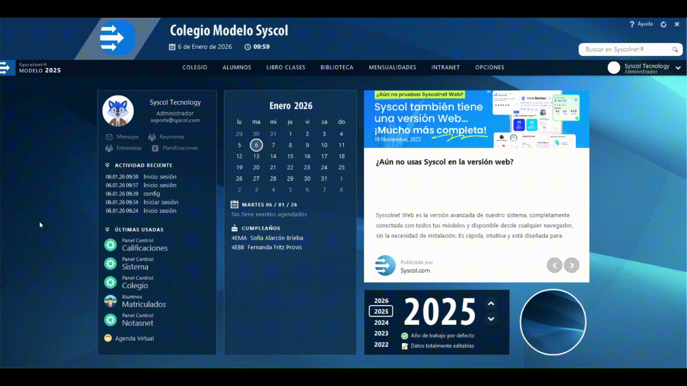
Task: Click the Enero 2026 calendar heading
Action: tap(290, 106)
